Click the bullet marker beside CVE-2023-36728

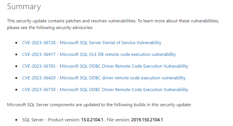(x=16, y=43)
